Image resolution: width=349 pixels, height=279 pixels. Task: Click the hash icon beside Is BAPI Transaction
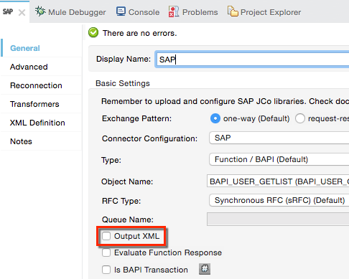(x=205, y=269)
